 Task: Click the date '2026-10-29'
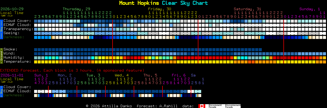coord(12,9)
